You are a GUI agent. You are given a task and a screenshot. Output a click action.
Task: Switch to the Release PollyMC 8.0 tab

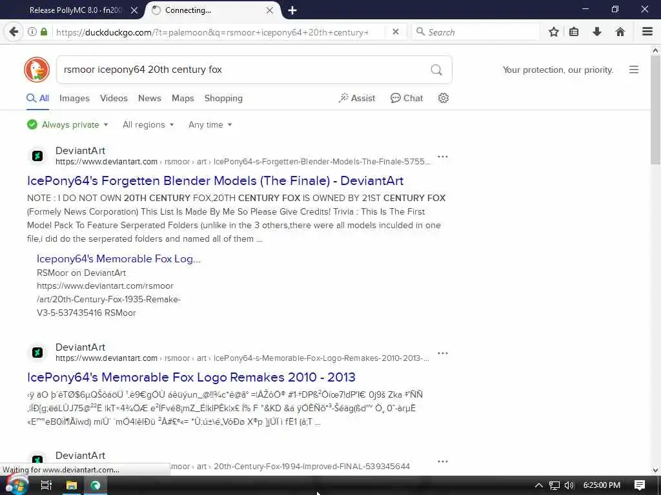point(76,10)
